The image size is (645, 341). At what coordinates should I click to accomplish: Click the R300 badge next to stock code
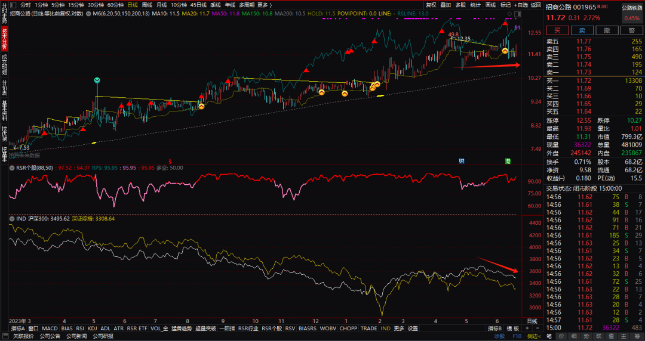[x=603, y=7]
